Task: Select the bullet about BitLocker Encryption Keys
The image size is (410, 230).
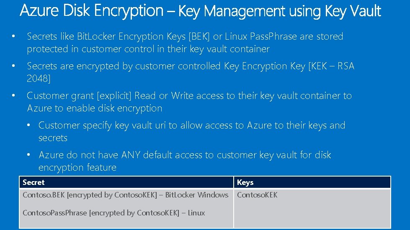Action: point(185,43)
